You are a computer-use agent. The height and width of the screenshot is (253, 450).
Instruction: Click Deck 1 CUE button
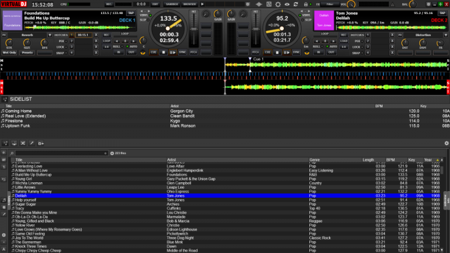(154, 52)
